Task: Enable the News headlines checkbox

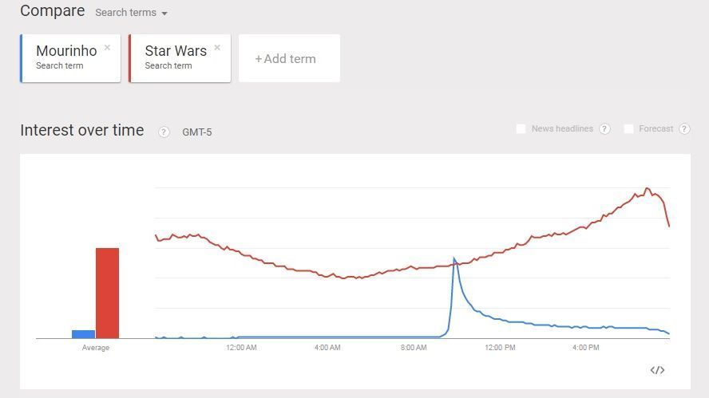Action: click(x=521, y=129)
